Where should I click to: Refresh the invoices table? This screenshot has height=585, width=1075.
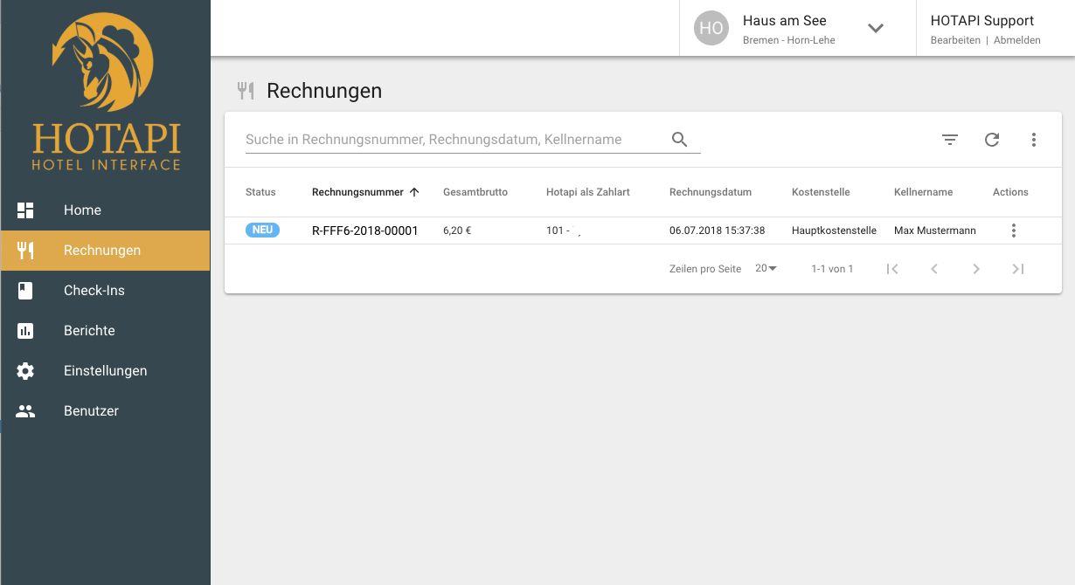992,140
